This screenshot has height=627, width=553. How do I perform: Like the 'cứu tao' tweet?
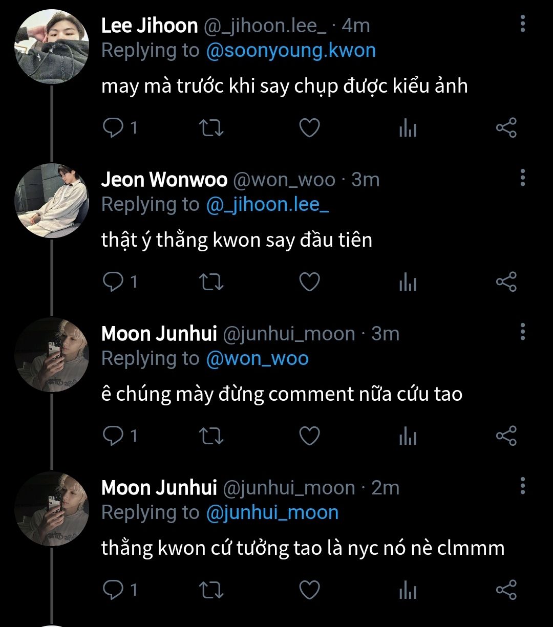[309, 436]
